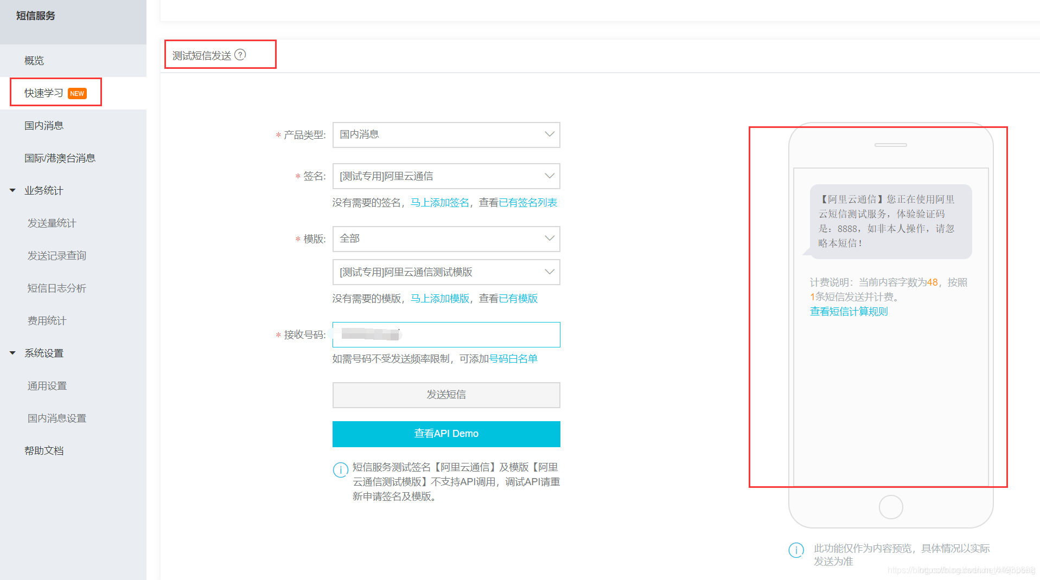Follow the 马上添加签名 link

tap(440, 203)
